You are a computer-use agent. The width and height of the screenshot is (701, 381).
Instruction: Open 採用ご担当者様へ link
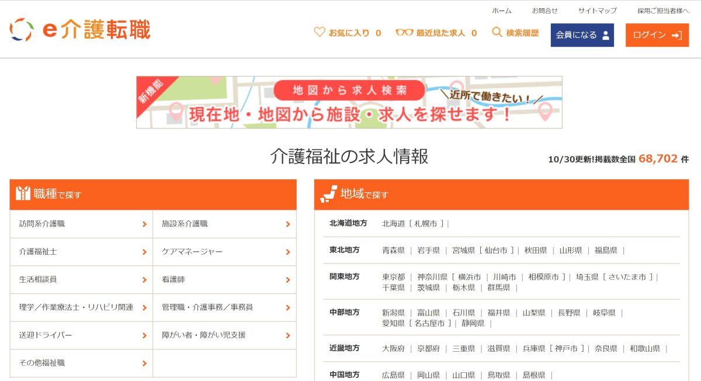tap(663, 11)
